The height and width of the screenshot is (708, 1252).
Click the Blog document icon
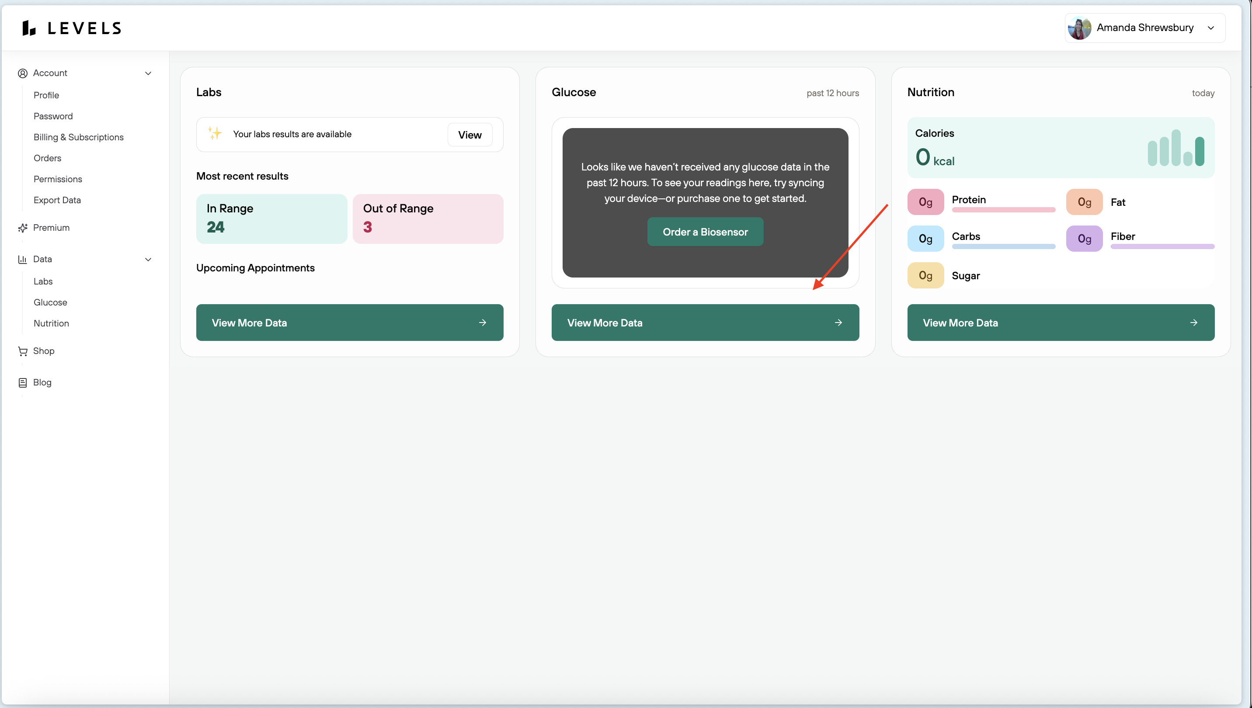coord(22,383)
